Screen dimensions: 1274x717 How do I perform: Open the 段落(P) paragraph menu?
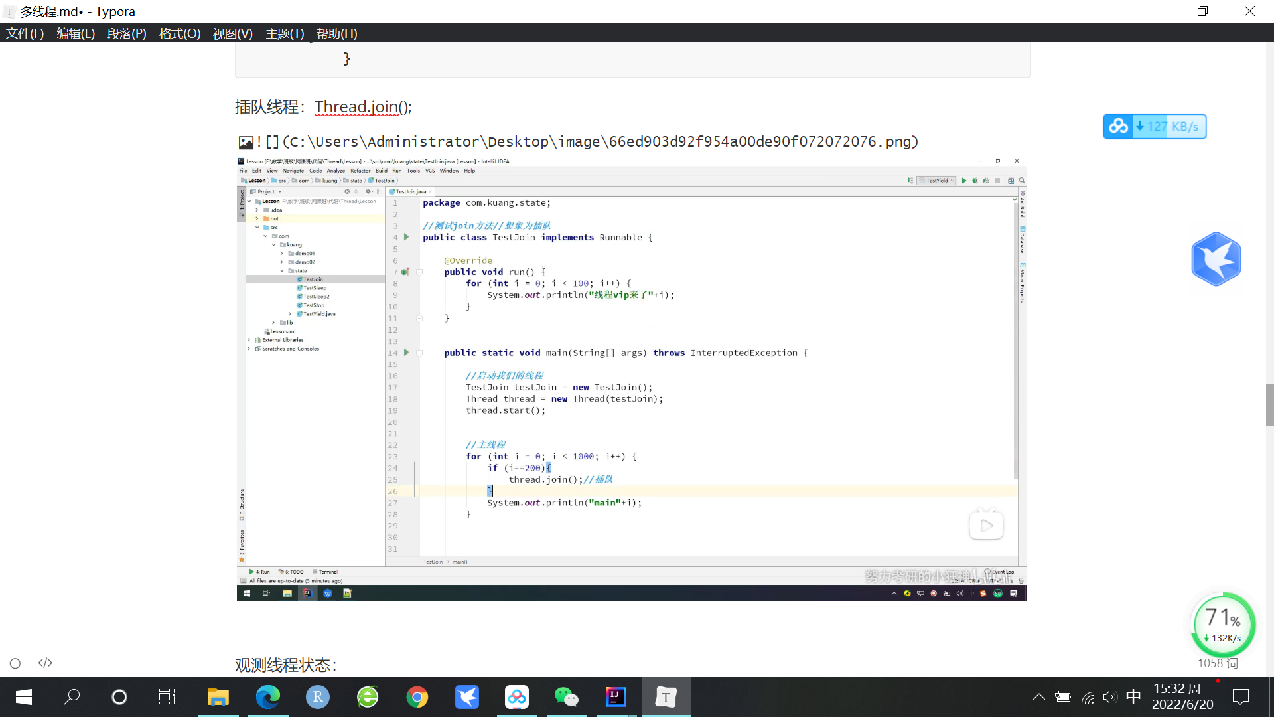click(127, 33)
